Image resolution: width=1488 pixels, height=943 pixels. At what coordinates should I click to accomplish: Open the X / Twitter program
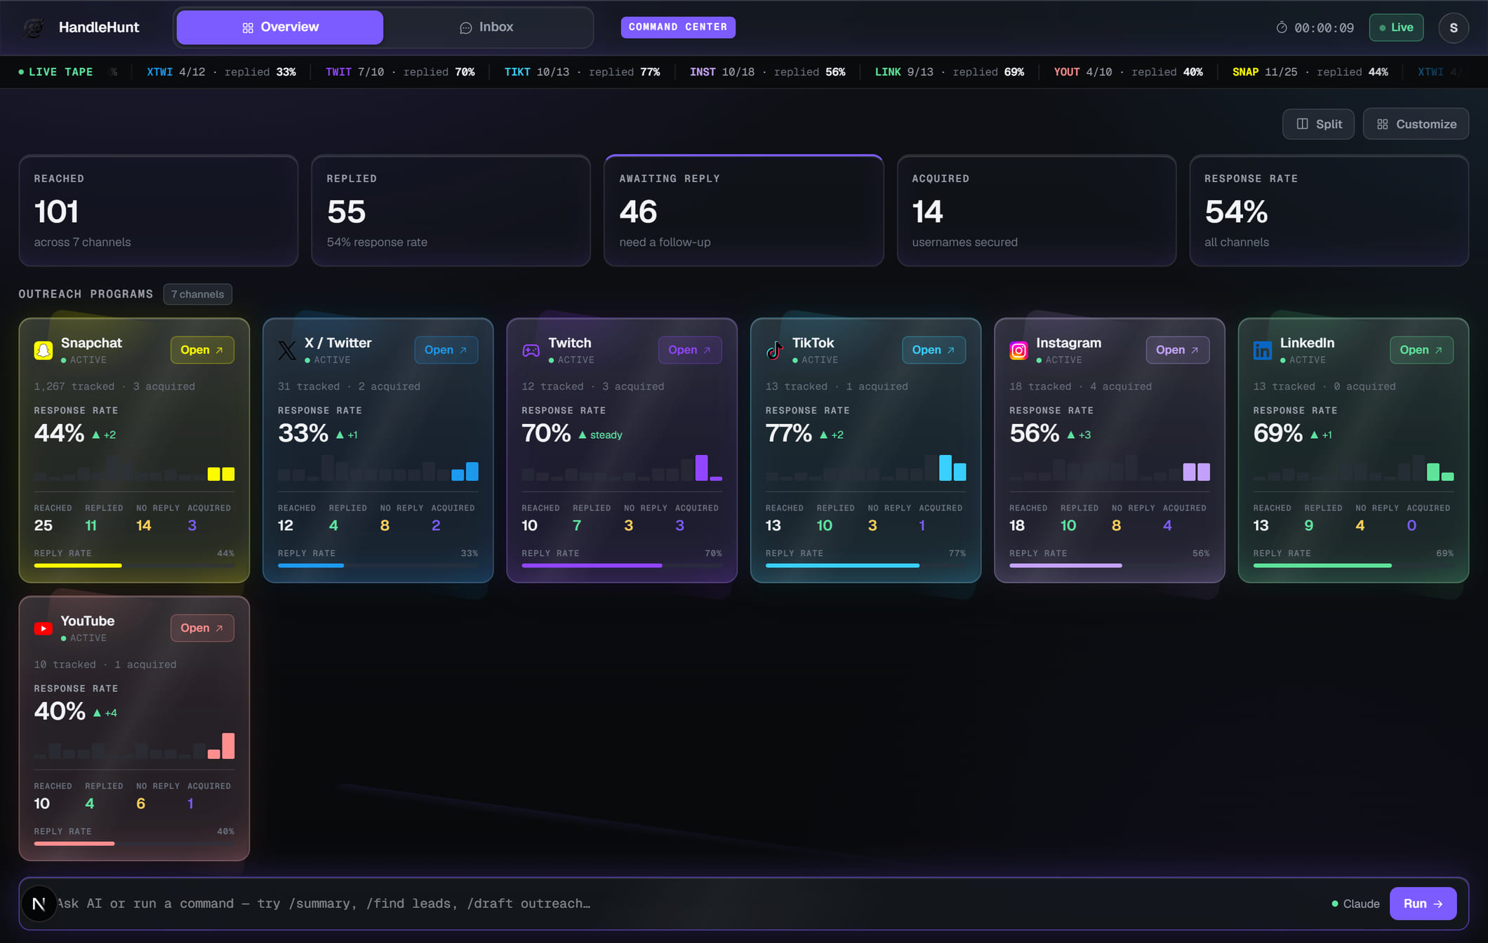[x=446, y=350]
